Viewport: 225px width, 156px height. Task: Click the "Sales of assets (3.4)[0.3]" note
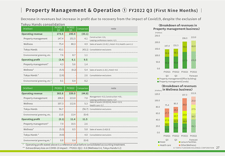(x=100, y=129)
